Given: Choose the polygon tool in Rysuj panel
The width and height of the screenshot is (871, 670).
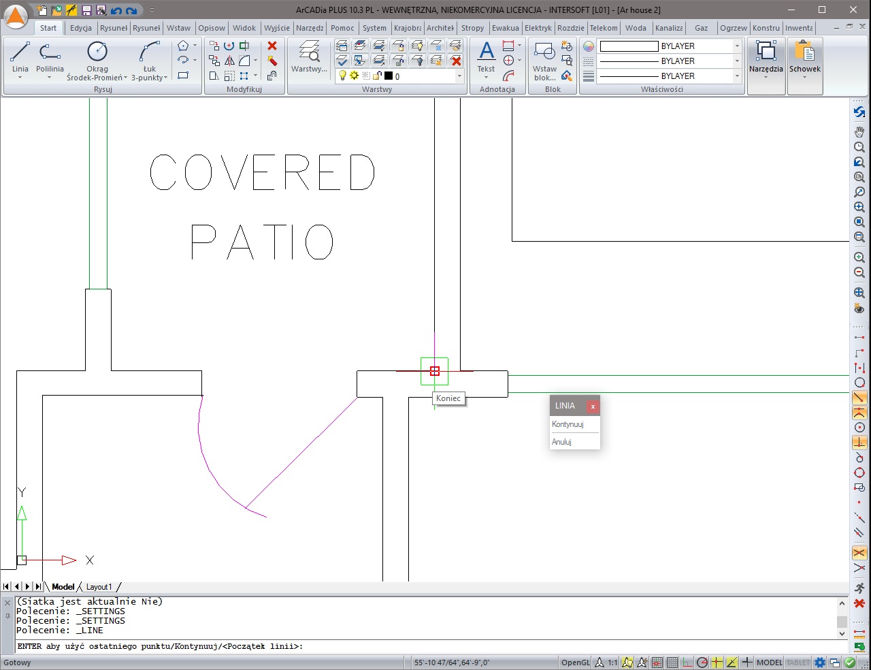Looking at the screenshot, I should tap(183, 46).
